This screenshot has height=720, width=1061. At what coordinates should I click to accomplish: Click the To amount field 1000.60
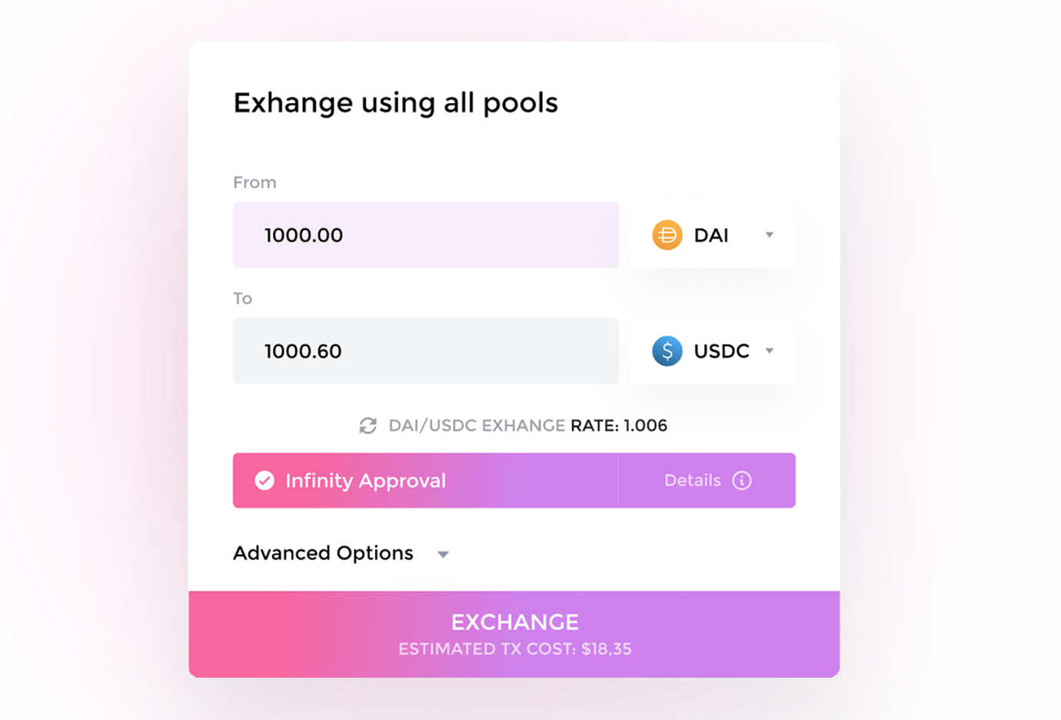tap(425, 352)
